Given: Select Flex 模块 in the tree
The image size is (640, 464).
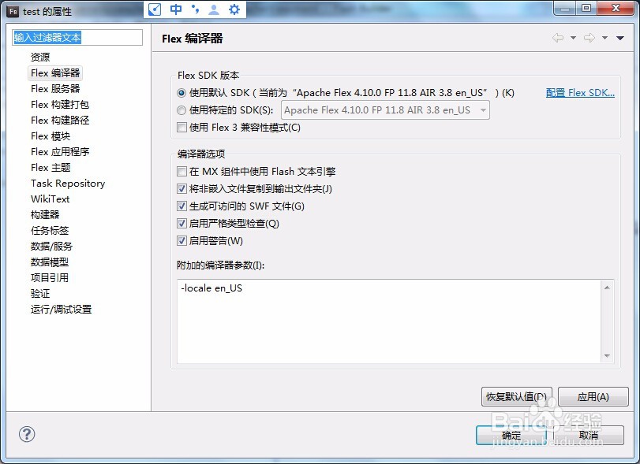Looking at the screenshot, I should point(51,136).
